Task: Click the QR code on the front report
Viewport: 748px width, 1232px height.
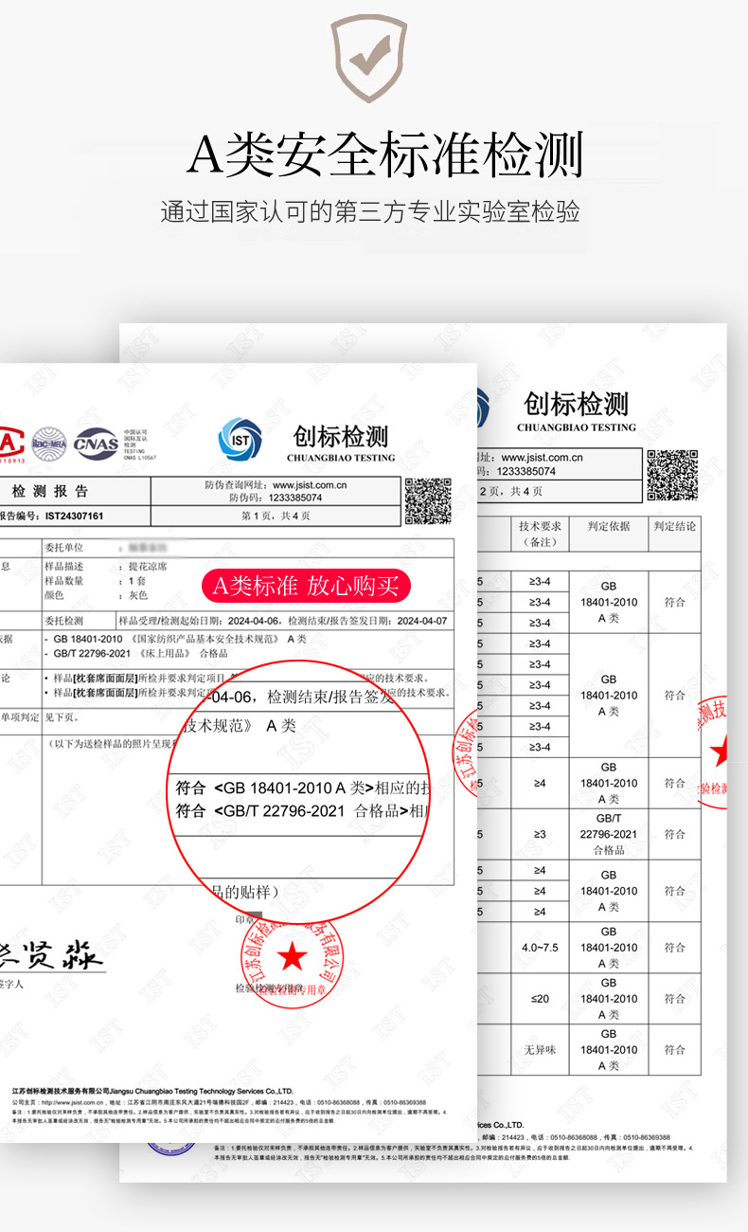Action: (428, 501)
